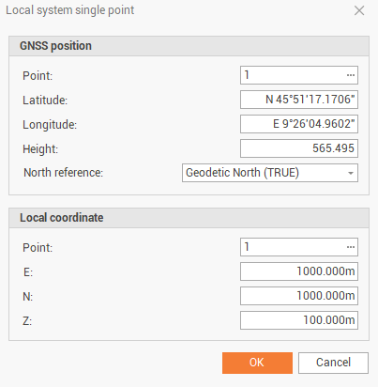
Task: Open the GNSS position point browse ellipsis
Action: coord(351,75)
